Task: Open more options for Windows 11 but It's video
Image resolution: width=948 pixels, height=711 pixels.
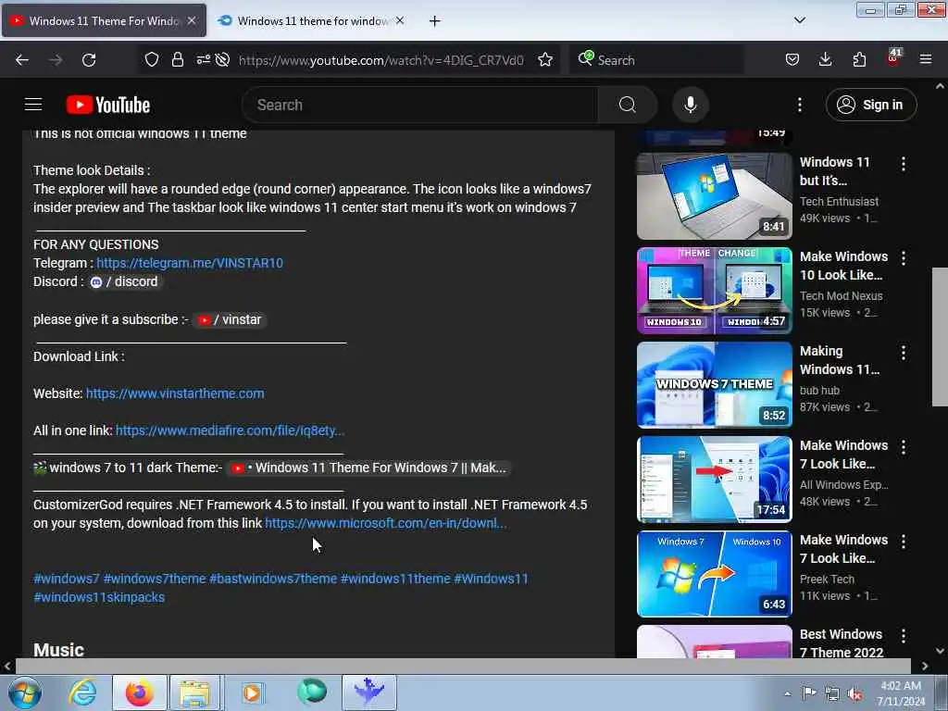Action: (x=904, y=164)
